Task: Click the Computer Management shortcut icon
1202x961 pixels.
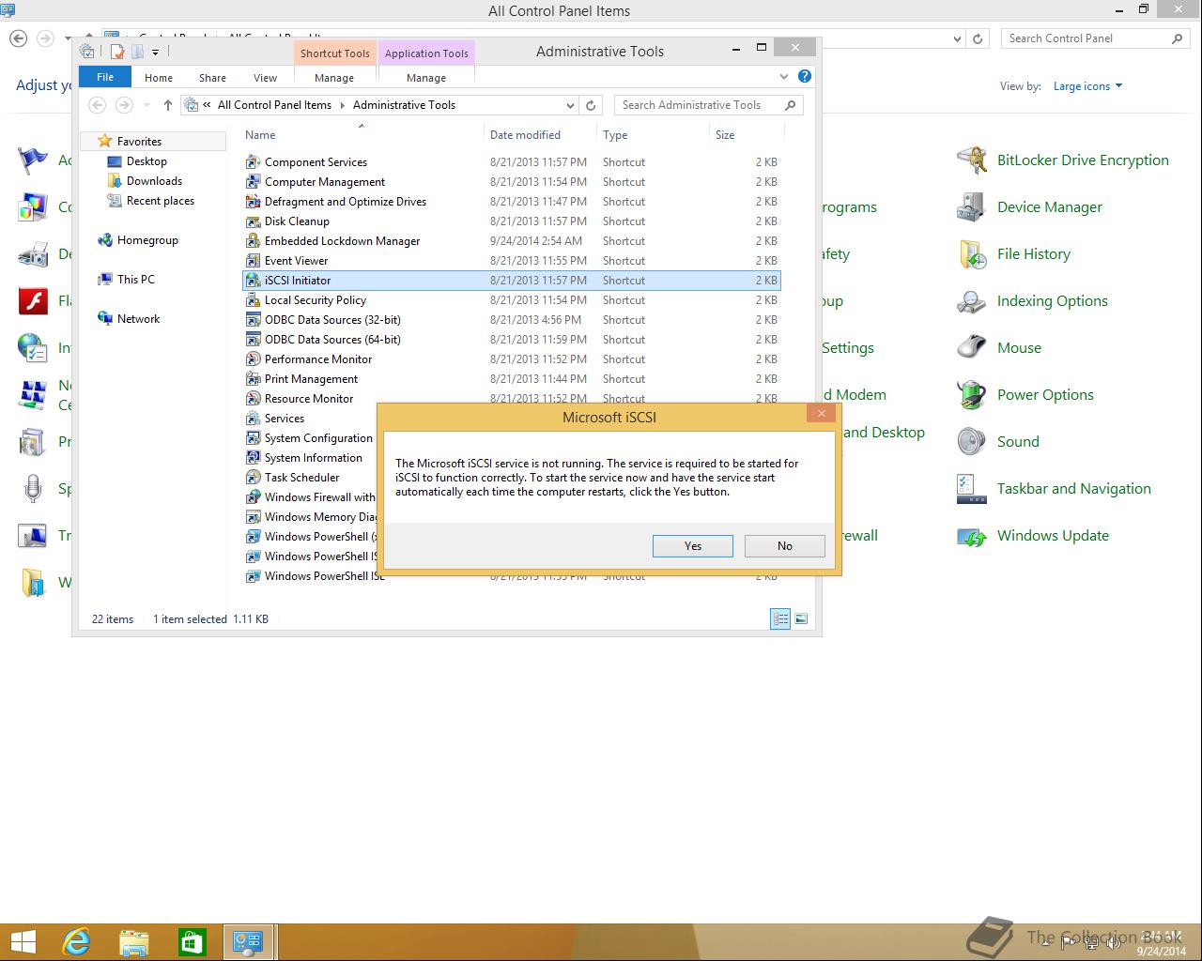Action: click(x=253, y=182)
